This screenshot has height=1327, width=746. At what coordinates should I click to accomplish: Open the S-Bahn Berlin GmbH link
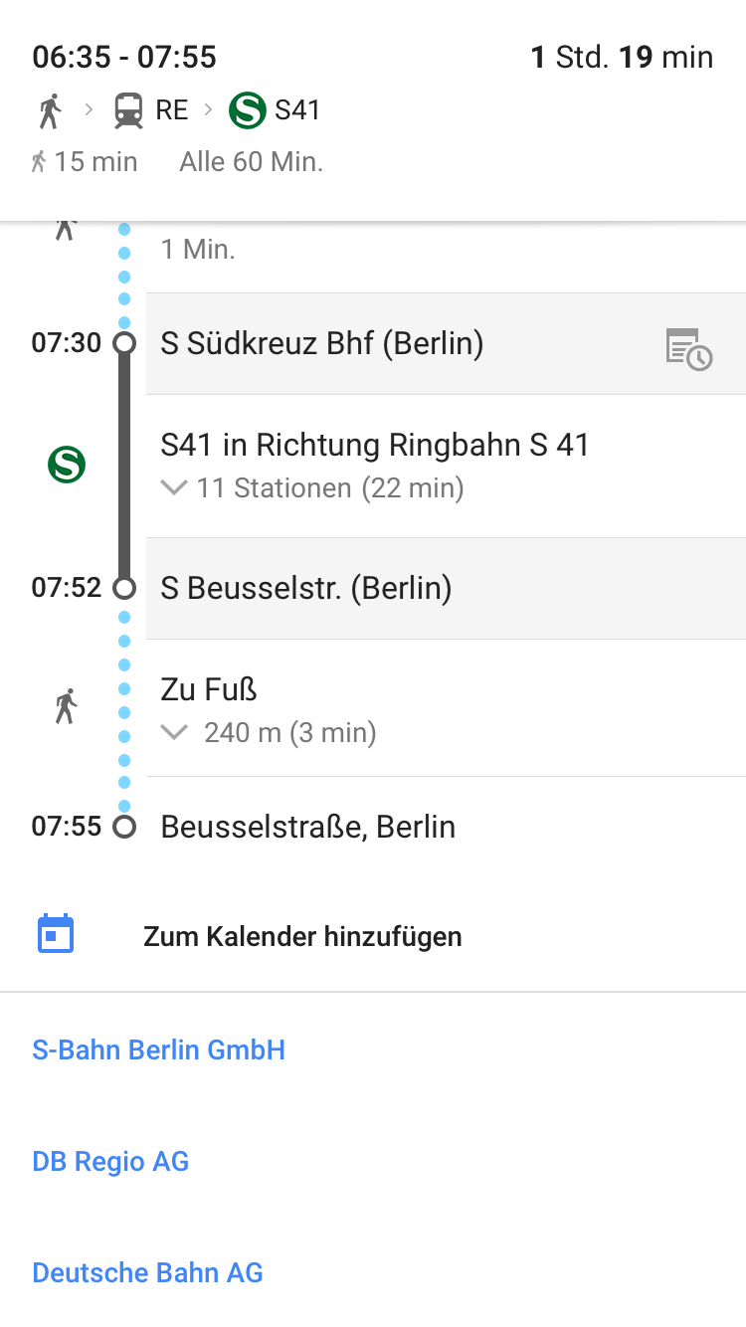159,1049
